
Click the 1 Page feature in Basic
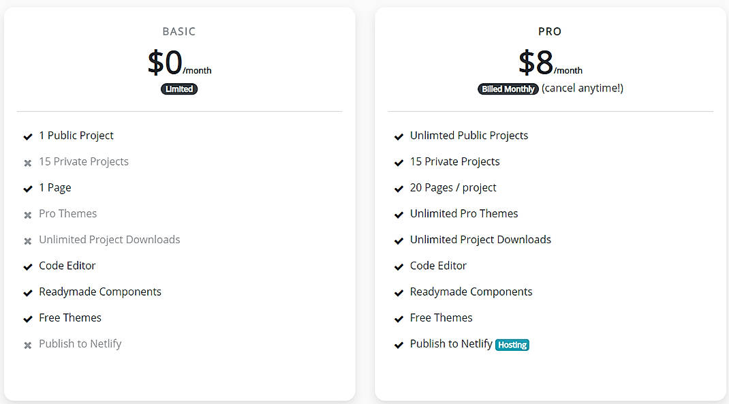tap(55, 187)
